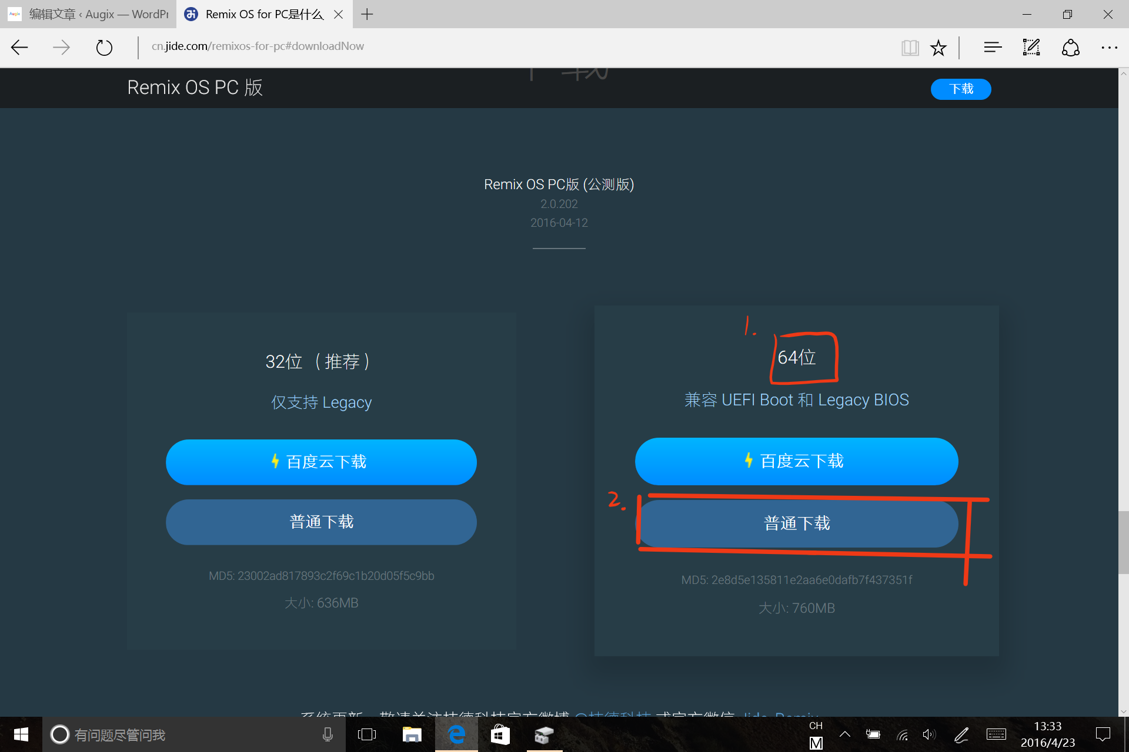The height and width of the screenshot is (752, 1129).
Task: Click the Remix OS PC 版 header title
Action: pyautogui.click(x=195, y=88)
